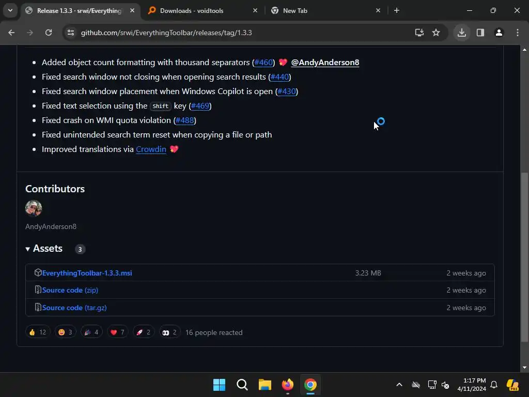This screenshot has height=397, width=529.
Task: Download Source code (tar.gz)
Action: (74, 308)
